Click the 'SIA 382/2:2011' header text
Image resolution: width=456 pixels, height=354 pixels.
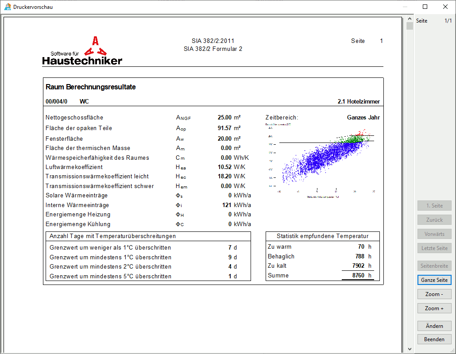pyautogui.click(x=213, y=41)
